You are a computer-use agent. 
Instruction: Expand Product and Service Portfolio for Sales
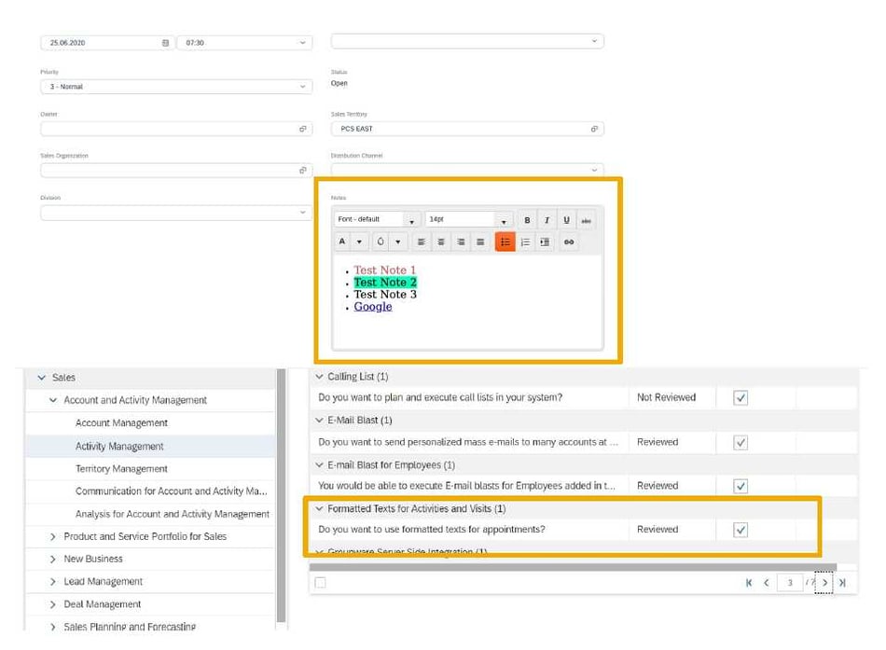(53, 536)
